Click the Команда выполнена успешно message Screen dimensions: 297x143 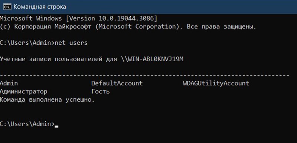click(x=47, y=100)
